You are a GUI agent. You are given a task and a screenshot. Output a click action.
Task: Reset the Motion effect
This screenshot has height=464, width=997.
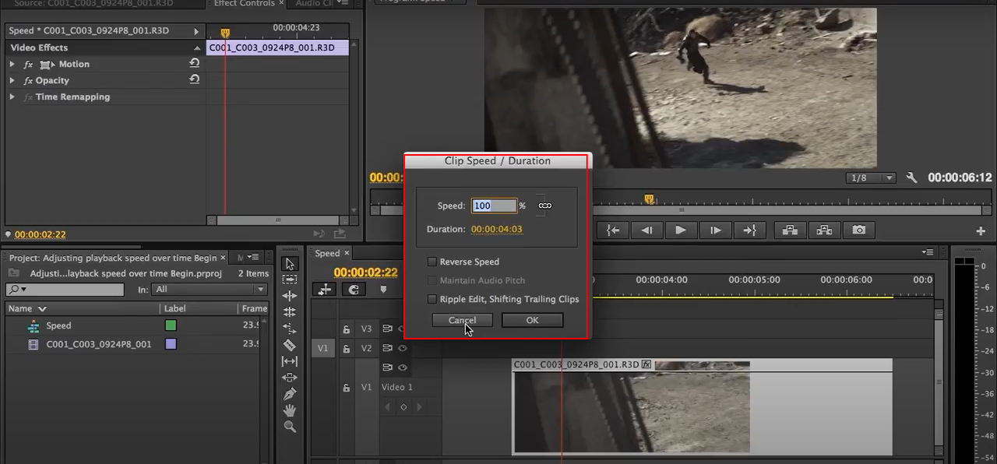pyautogui.click(x=194, y=63)
